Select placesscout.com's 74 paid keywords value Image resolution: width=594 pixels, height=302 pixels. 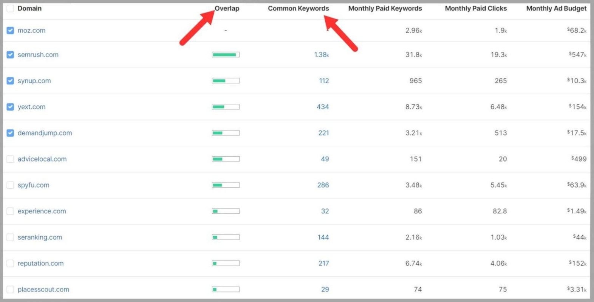click(x=418, y=290)
